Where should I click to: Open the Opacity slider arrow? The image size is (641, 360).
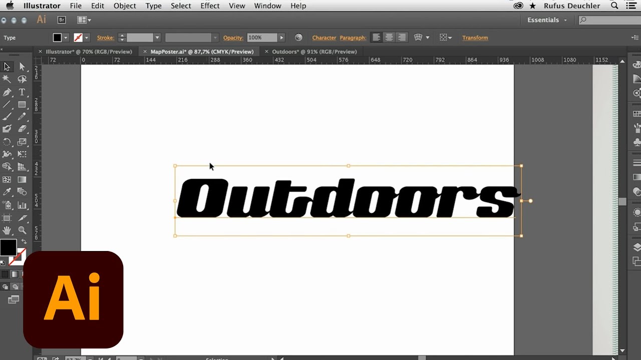(x=281, y=37)
